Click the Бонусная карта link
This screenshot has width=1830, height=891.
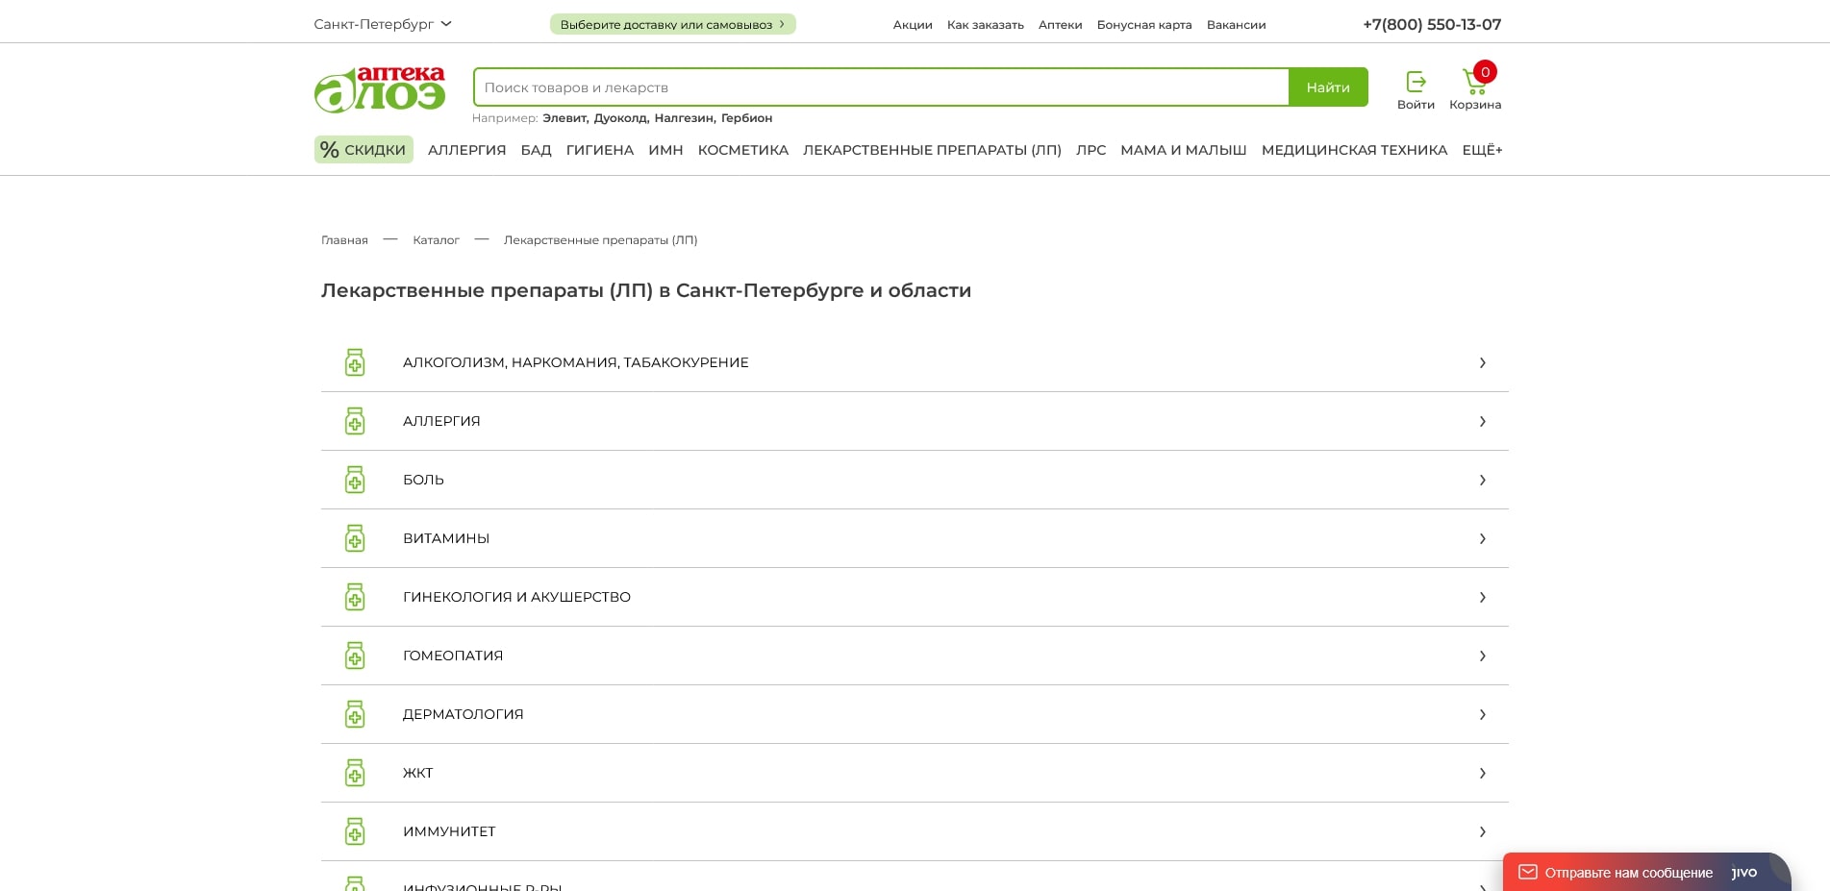coord(1143,25)
